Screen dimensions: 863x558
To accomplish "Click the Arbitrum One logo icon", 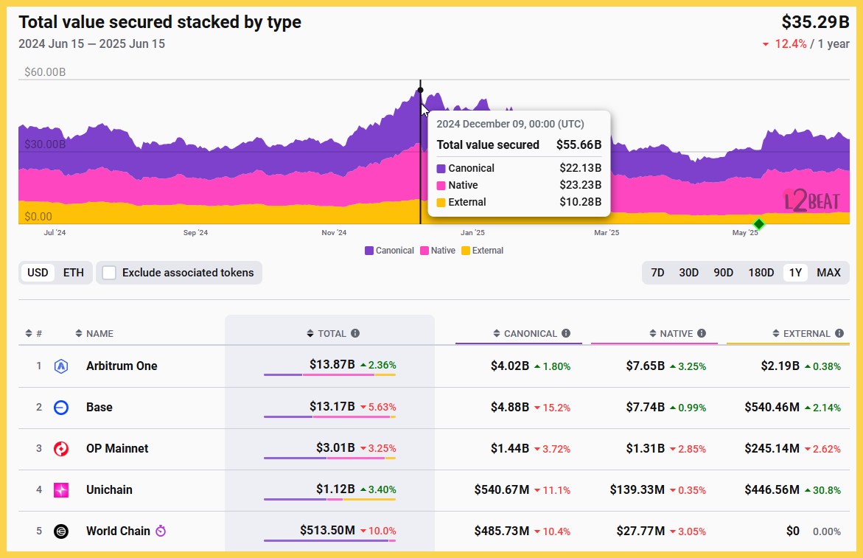I will click(x=61, y=366).
